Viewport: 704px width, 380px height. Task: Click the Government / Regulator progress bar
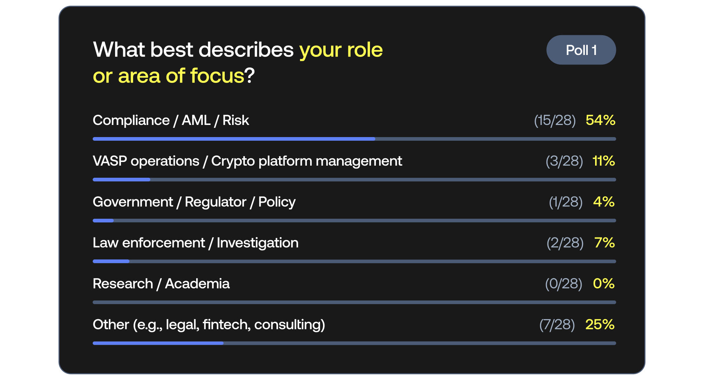pos(354,221)
